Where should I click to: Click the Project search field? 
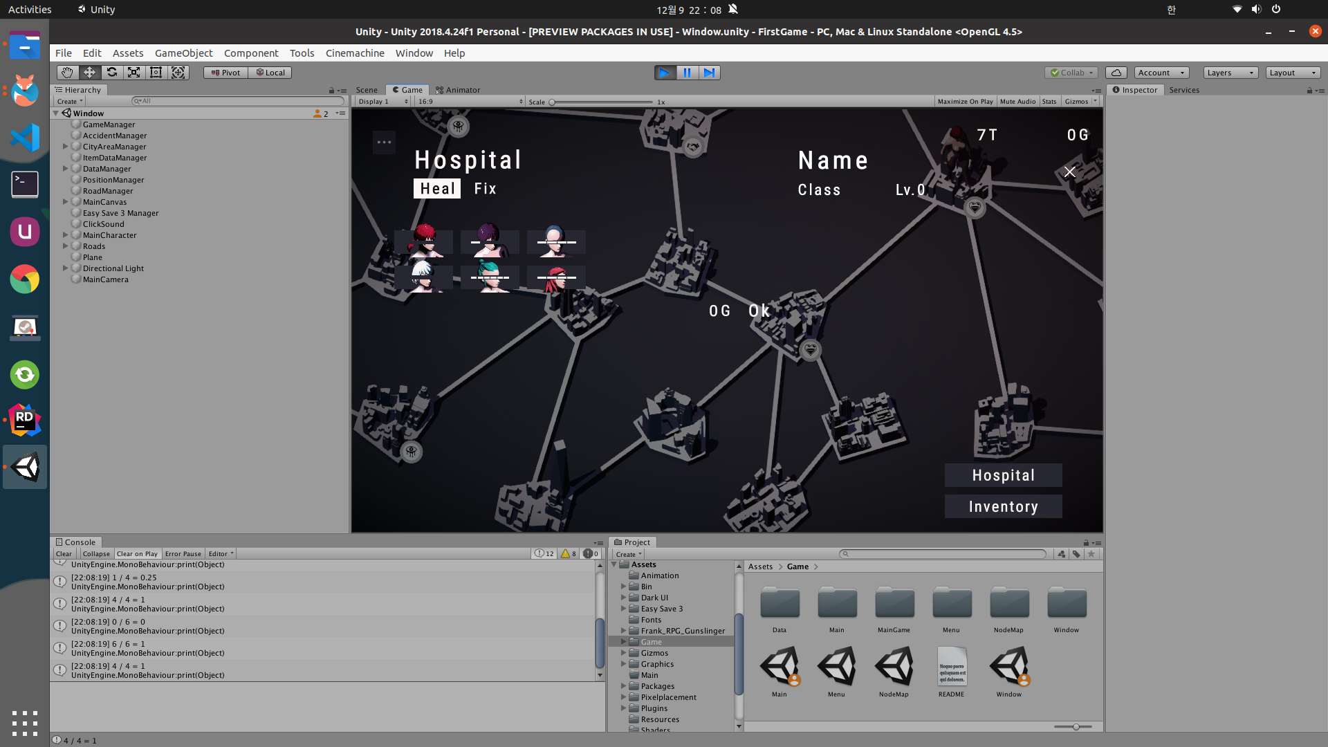coord(943,554)
